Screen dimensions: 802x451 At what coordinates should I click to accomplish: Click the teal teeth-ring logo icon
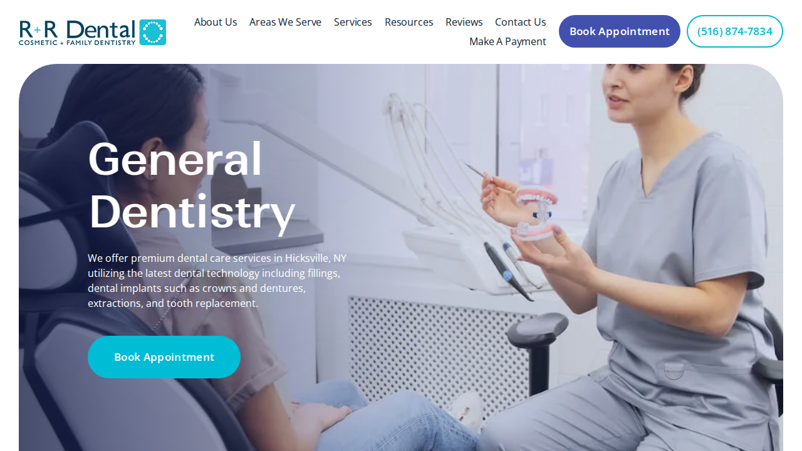153,32
